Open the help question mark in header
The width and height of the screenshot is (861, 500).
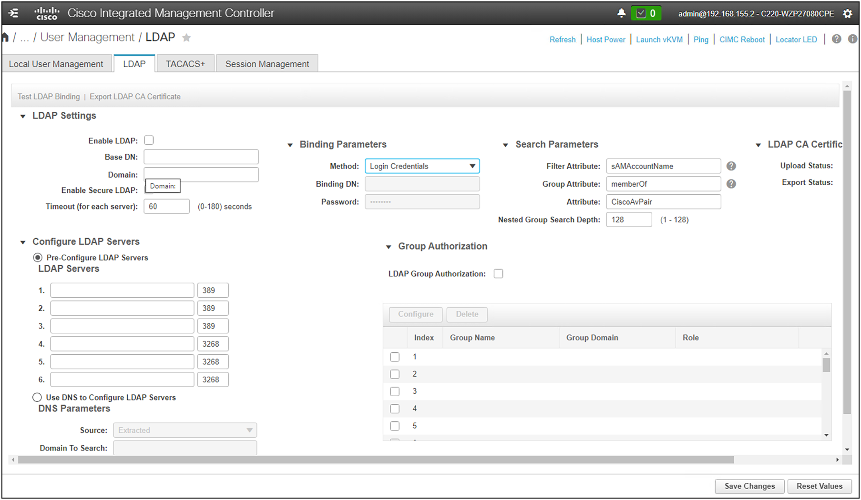tap(836, 39)
